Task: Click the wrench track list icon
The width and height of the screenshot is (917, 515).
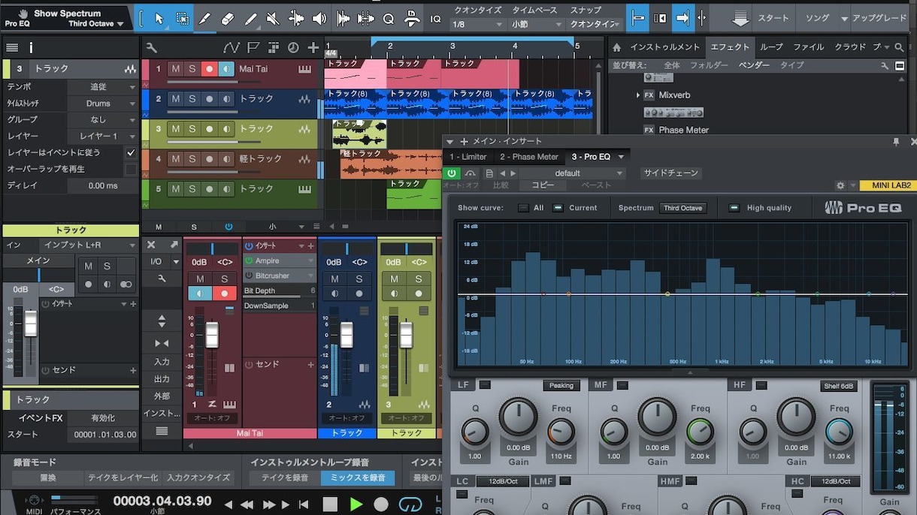Action: tap(151, 47)
